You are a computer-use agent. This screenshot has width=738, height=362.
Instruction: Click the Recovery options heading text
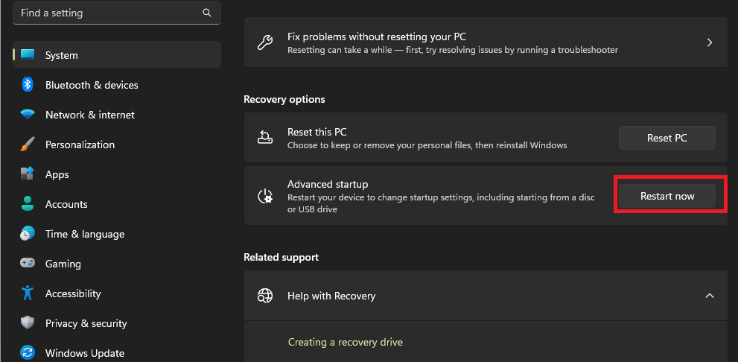284,99
